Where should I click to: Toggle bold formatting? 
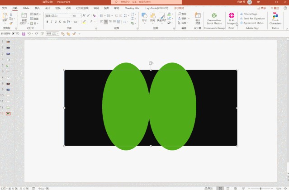pyautogui.click(x=47, y=21)
